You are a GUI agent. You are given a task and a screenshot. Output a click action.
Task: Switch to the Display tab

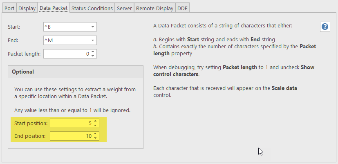[x=27, y=8]
